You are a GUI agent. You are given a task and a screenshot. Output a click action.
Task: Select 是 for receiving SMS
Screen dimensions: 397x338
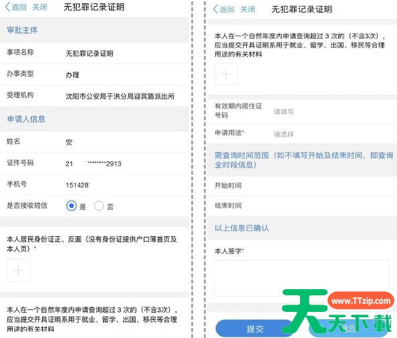point(72,205)
